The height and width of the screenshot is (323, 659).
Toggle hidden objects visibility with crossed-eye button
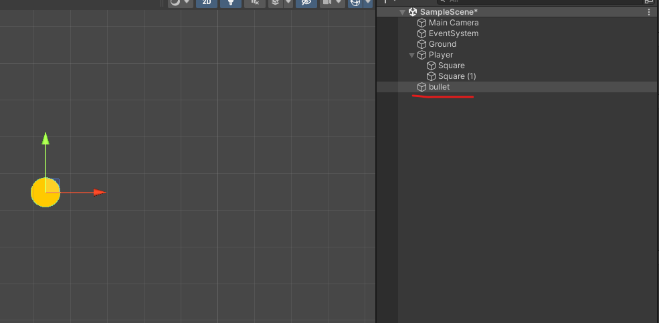click(306, 3)
